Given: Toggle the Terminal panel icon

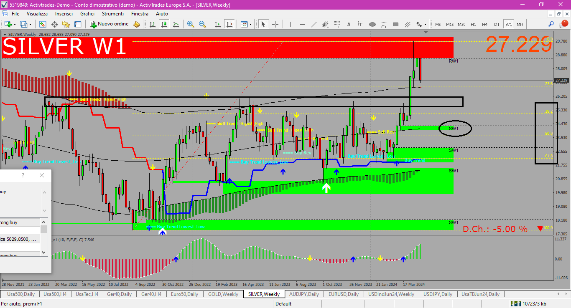Looking at the screenshot, I should point(78,24).
